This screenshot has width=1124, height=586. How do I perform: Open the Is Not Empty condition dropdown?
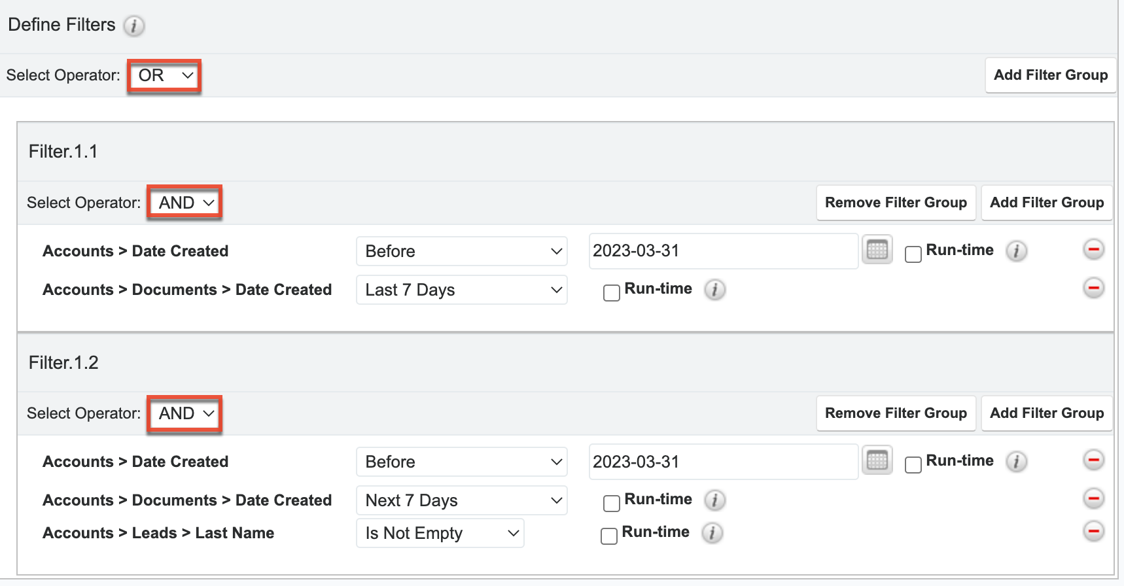(x=440, y=533)
